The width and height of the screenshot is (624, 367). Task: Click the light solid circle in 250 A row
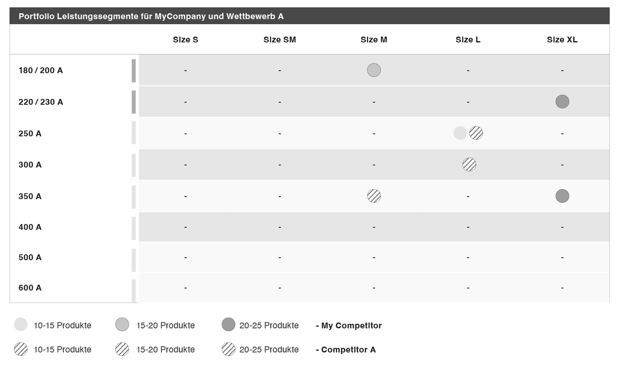(x=460, y=133)
